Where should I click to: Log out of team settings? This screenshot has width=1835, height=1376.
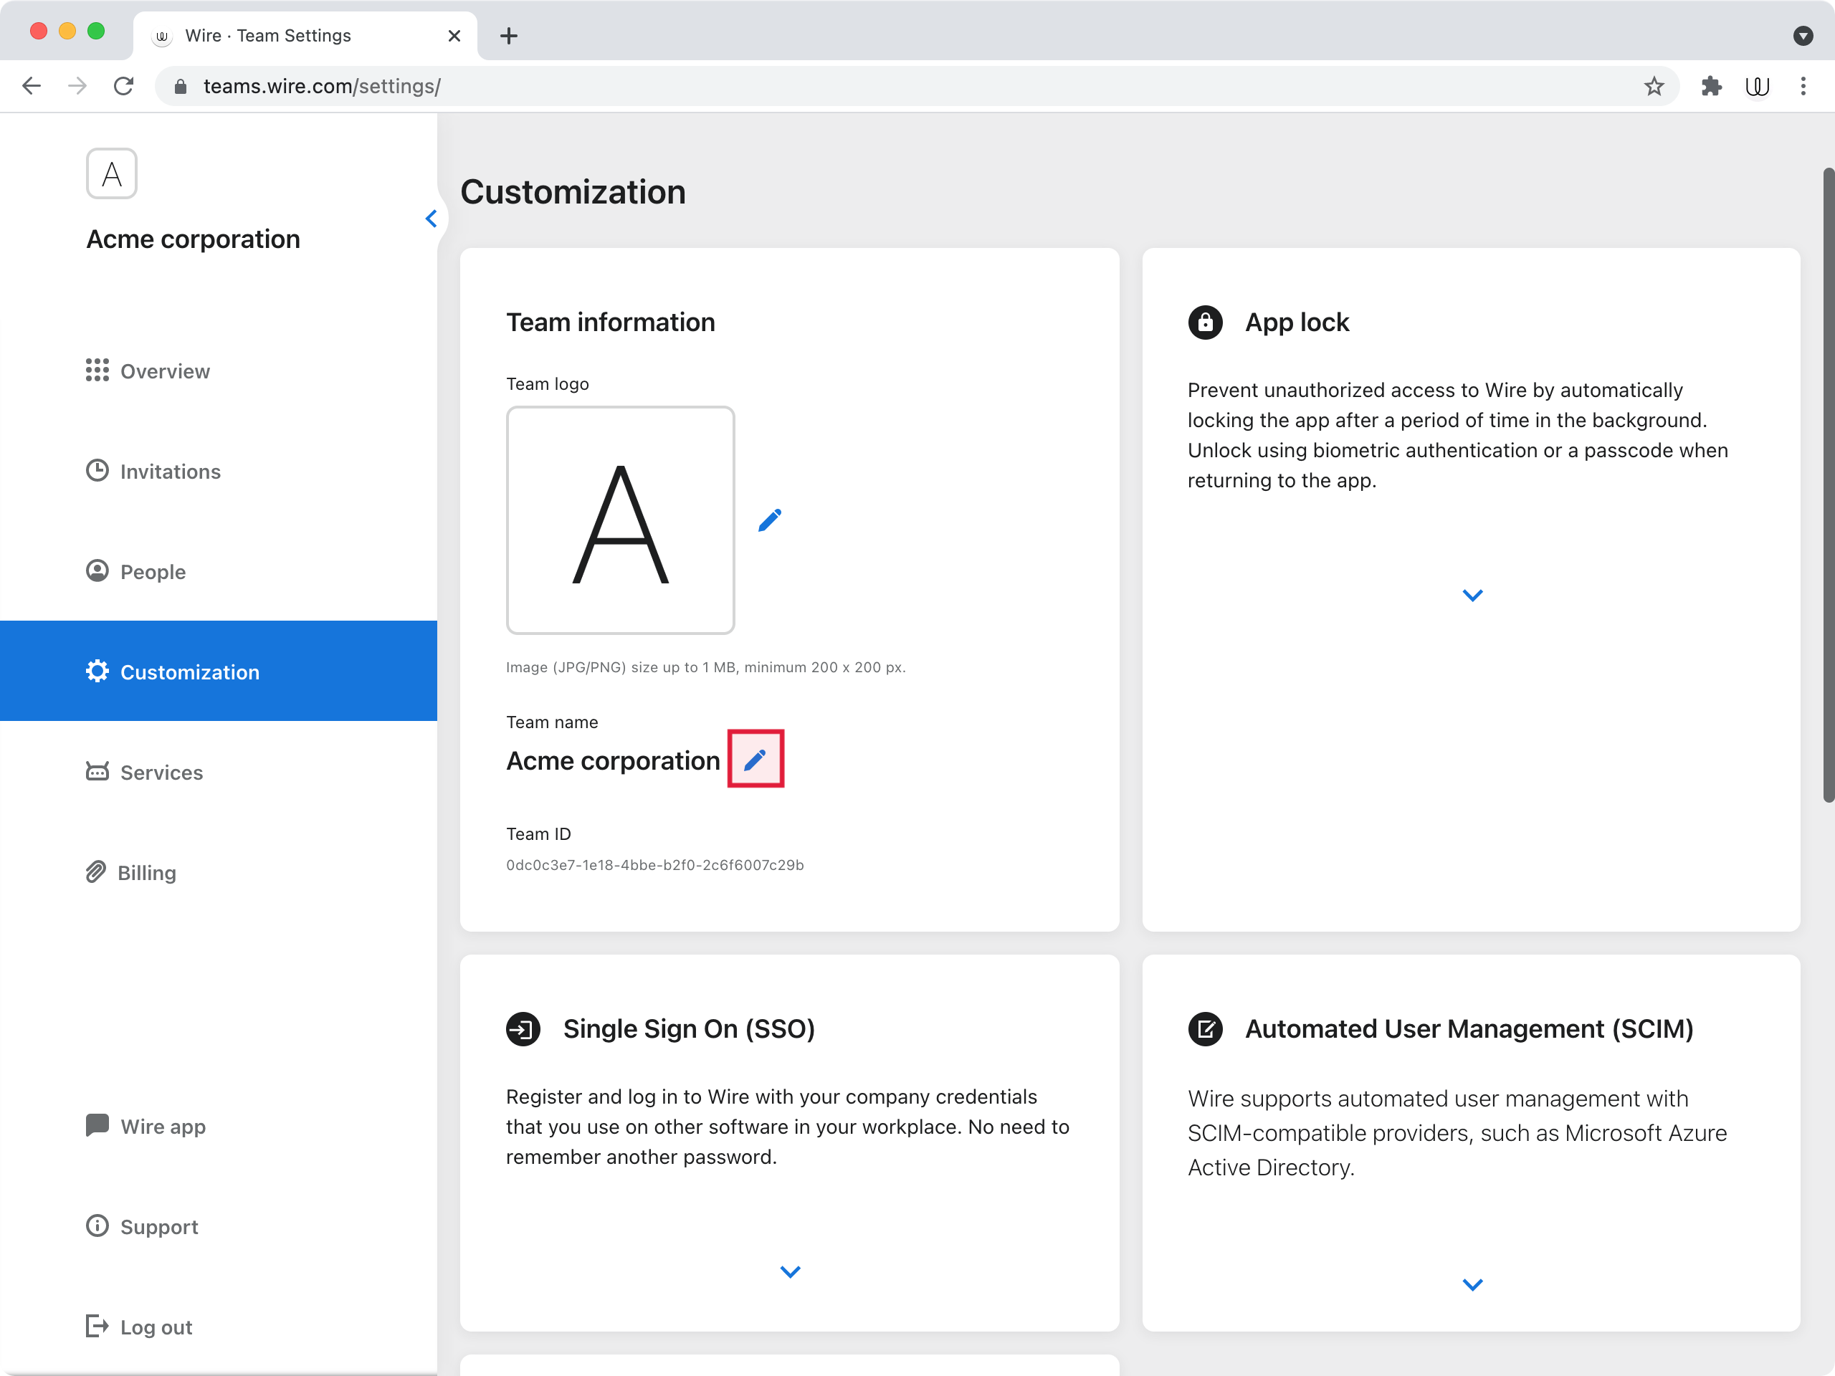click(138, 1327)
